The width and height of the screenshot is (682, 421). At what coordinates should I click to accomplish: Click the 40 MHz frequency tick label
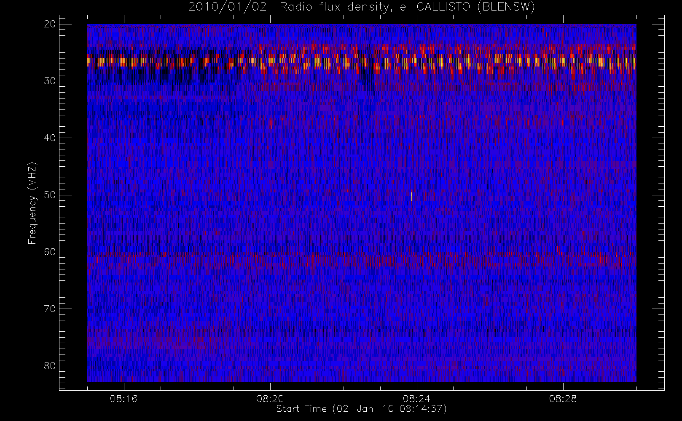click(50, 138)
